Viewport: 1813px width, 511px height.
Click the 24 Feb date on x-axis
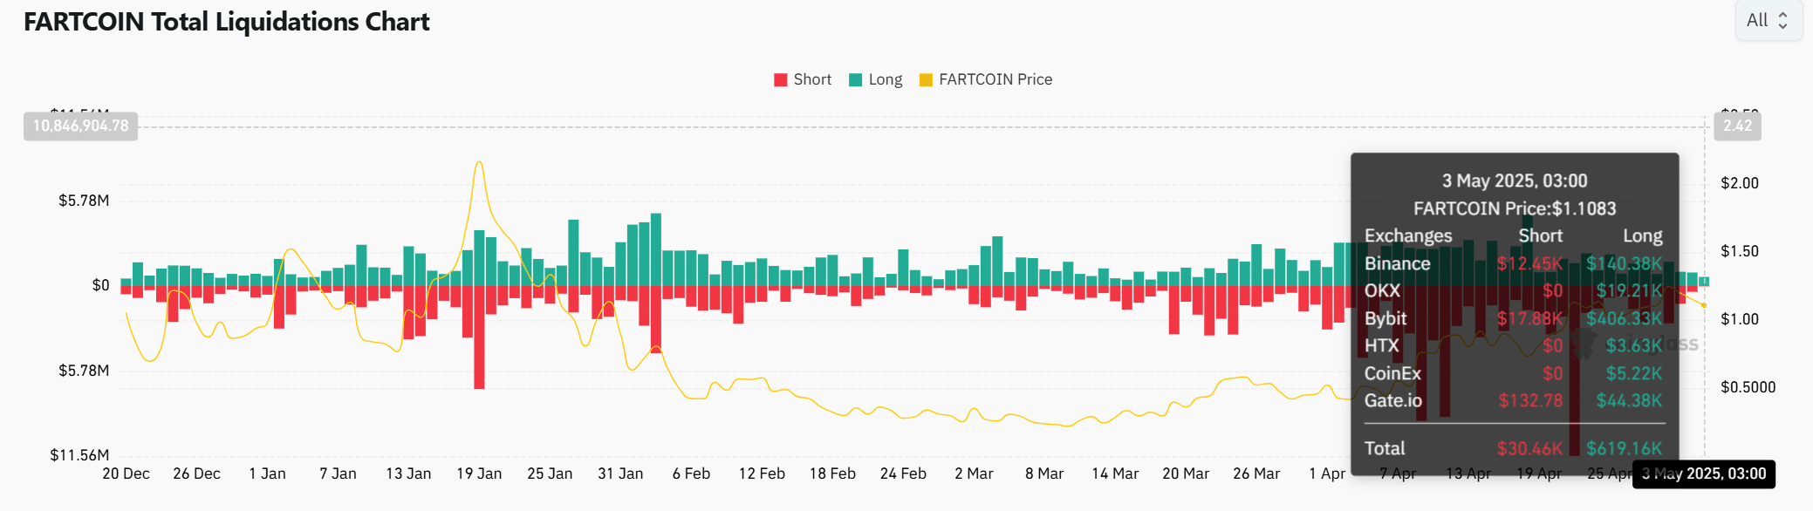click(903, 474)
